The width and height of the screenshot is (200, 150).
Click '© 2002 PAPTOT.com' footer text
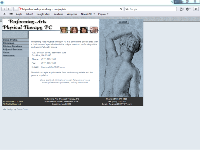tap(13, 101)
